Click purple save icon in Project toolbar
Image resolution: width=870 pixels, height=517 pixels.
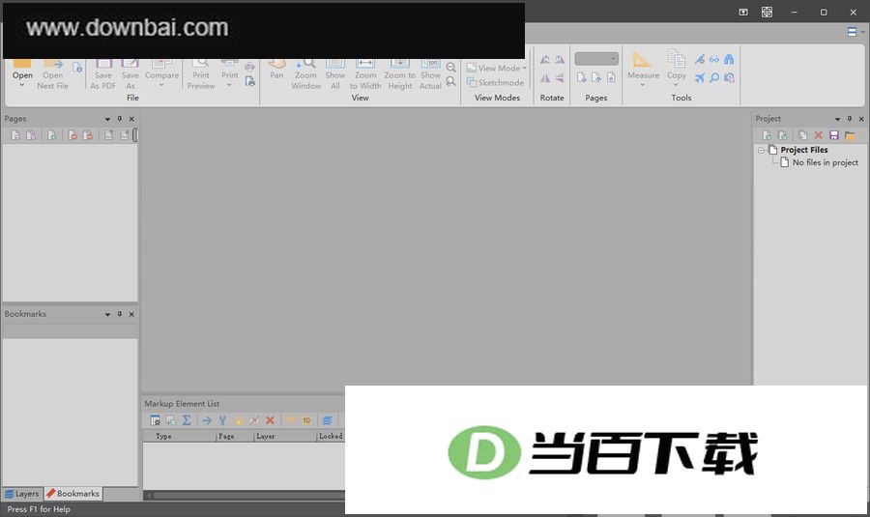point(834,134)
